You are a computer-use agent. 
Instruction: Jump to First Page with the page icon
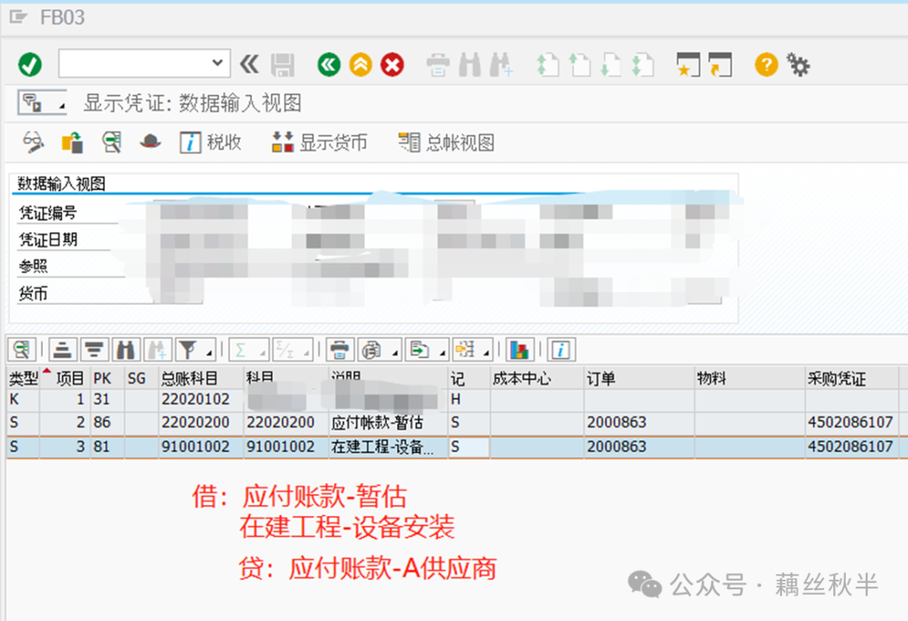tap(547, 65)
